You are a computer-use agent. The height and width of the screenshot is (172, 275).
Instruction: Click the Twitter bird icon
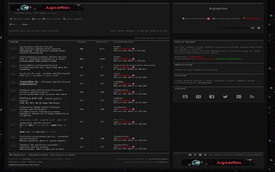coord(225,97)
